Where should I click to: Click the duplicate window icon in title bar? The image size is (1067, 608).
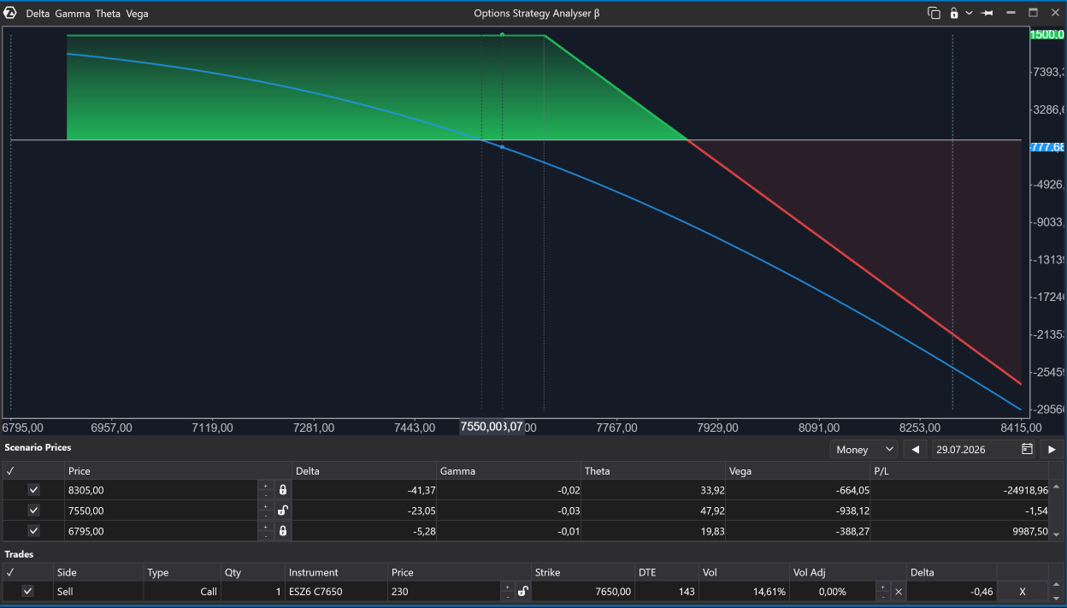click(x=934, y=13)
